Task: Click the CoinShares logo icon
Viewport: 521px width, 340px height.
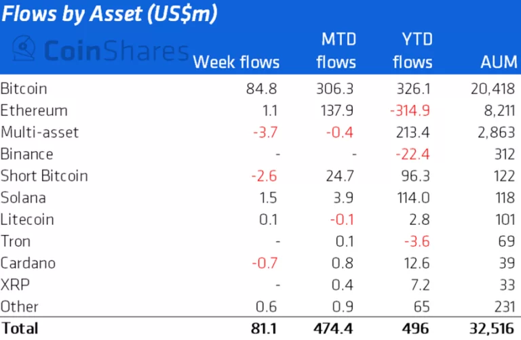Action: [x=24, y=50]
